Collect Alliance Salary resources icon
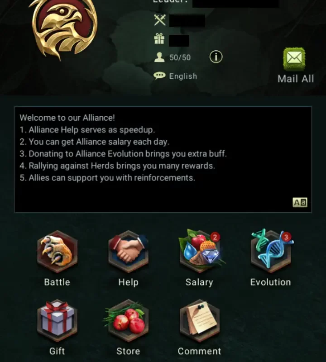The image size is (326, 362). (x=200, y=251)
